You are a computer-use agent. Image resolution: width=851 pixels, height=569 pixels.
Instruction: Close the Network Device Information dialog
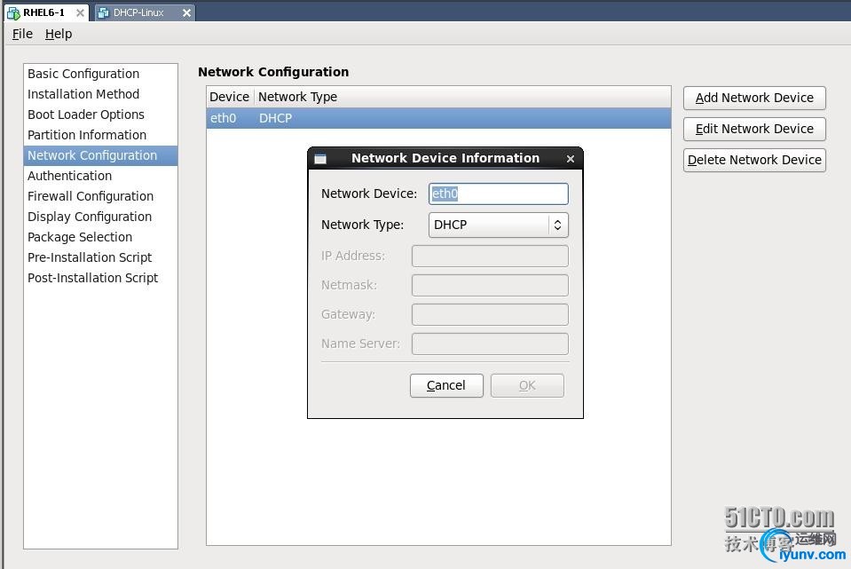(571, 159)
